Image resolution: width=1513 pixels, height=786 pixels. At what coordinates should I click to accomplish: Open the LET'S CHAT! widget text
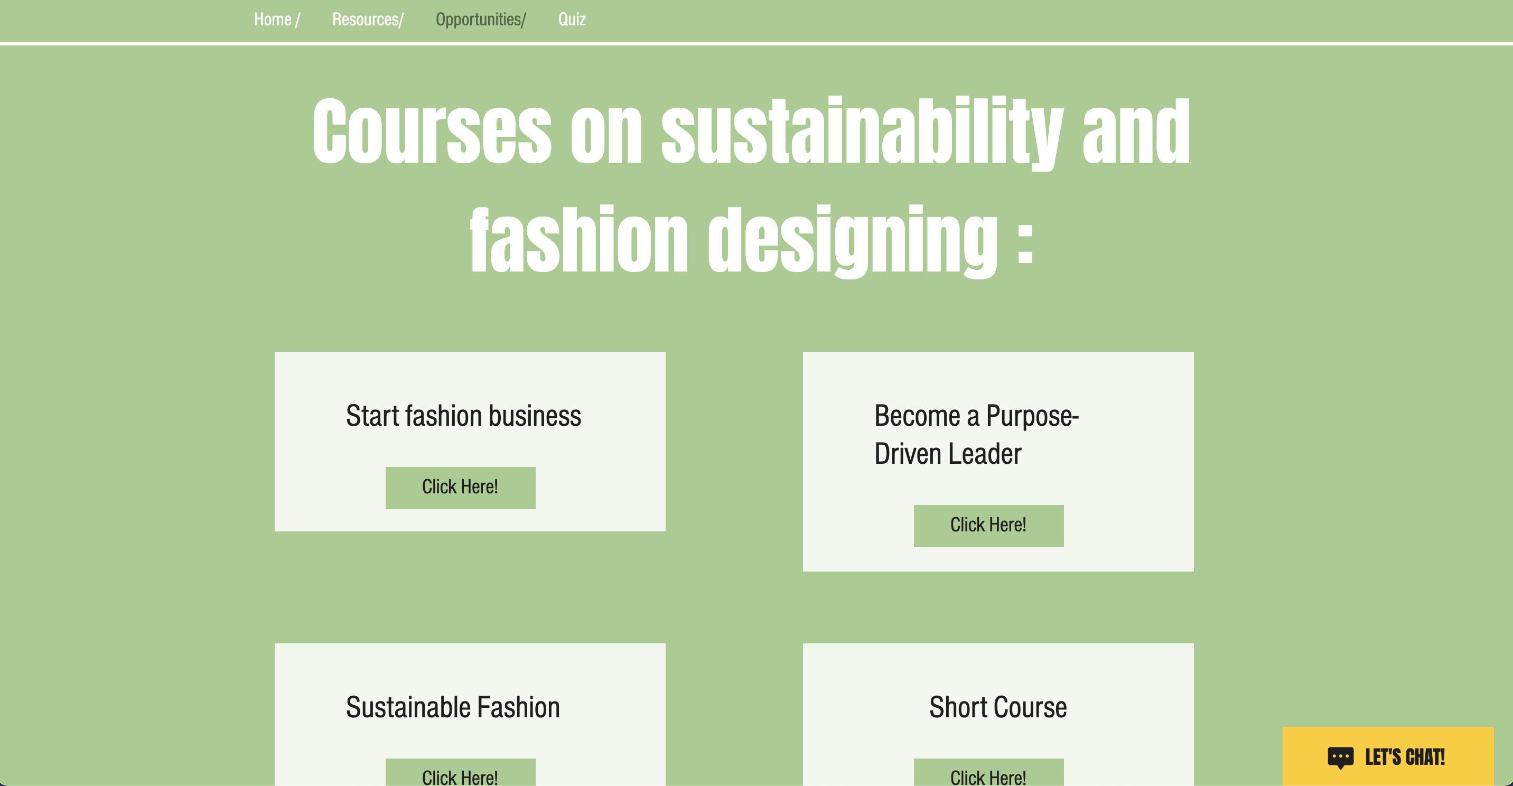pos(1404,757)
